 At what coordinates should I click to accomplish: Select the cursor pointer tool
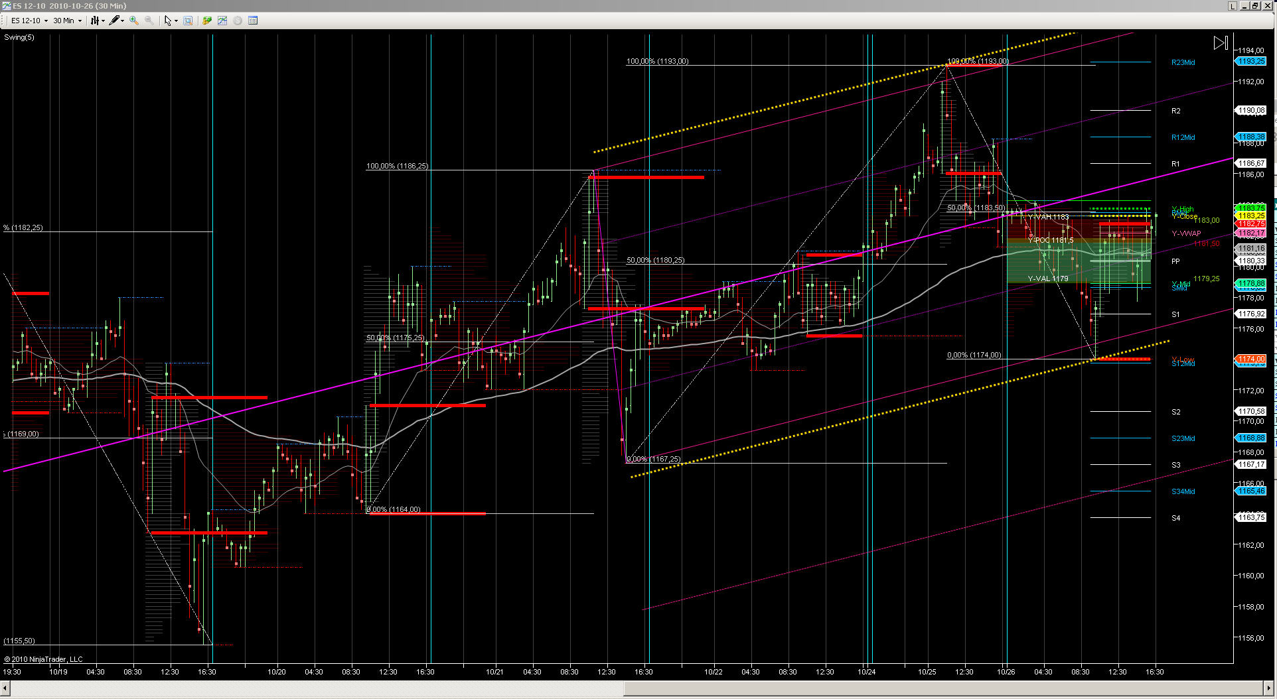[168, 21]
